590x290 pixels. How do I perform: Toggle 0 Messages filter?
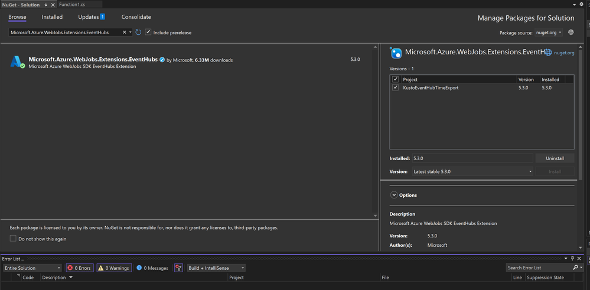(x=152, y=268)
